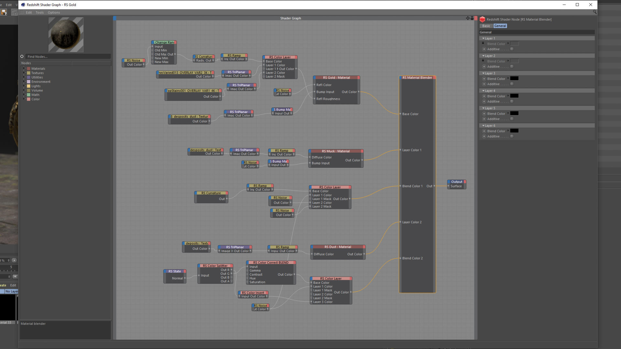Open the Options menu
Viewport: 621px width, 349px height.
[x=54, y=12]
